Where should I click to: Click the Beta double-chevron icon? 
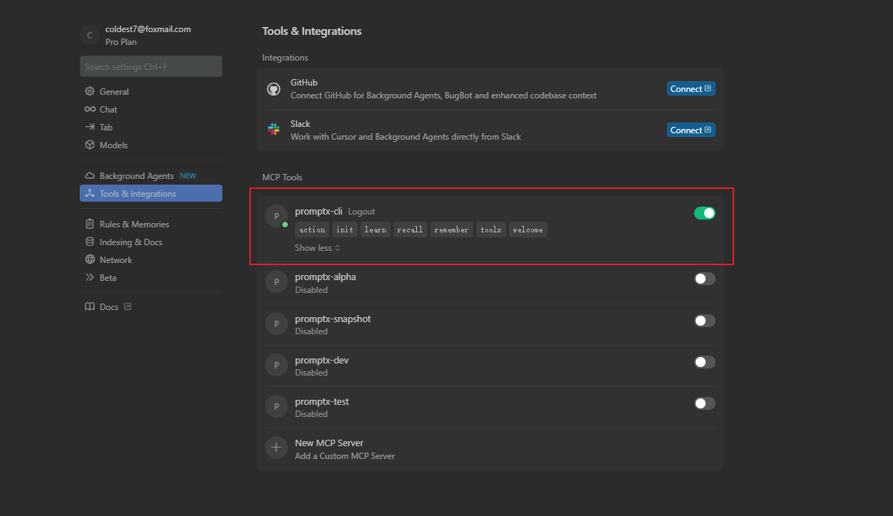(90, 277)
